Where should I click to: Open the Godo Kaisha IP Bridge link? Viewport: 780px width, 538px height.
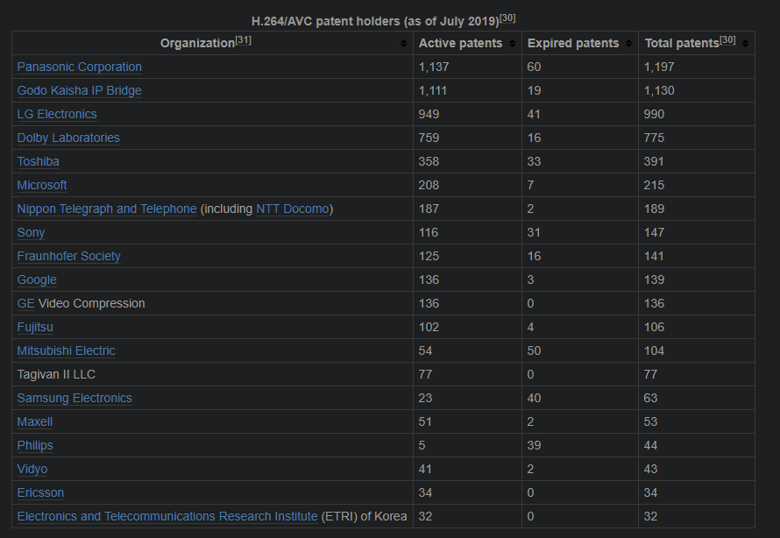tap(80, 90)
